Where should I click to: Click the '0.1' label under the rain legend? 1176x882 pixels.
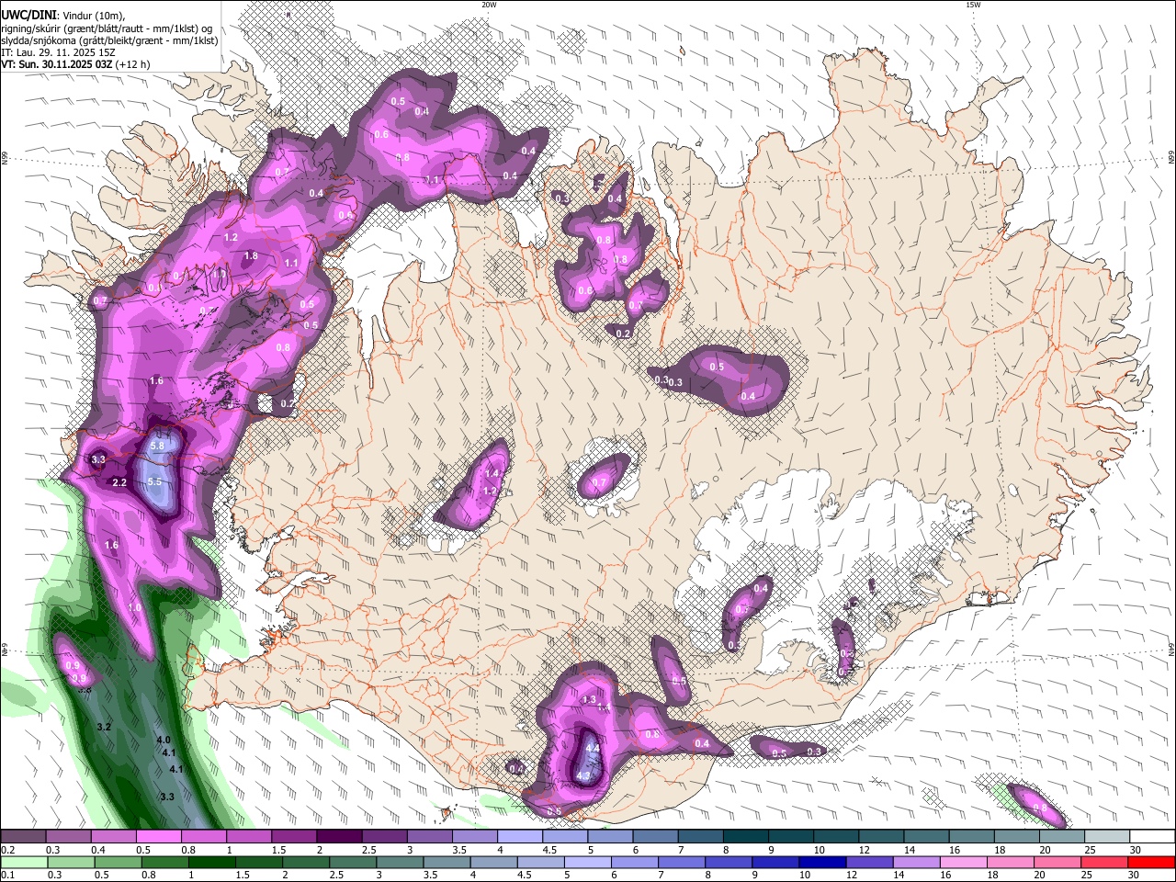(8, 875)
